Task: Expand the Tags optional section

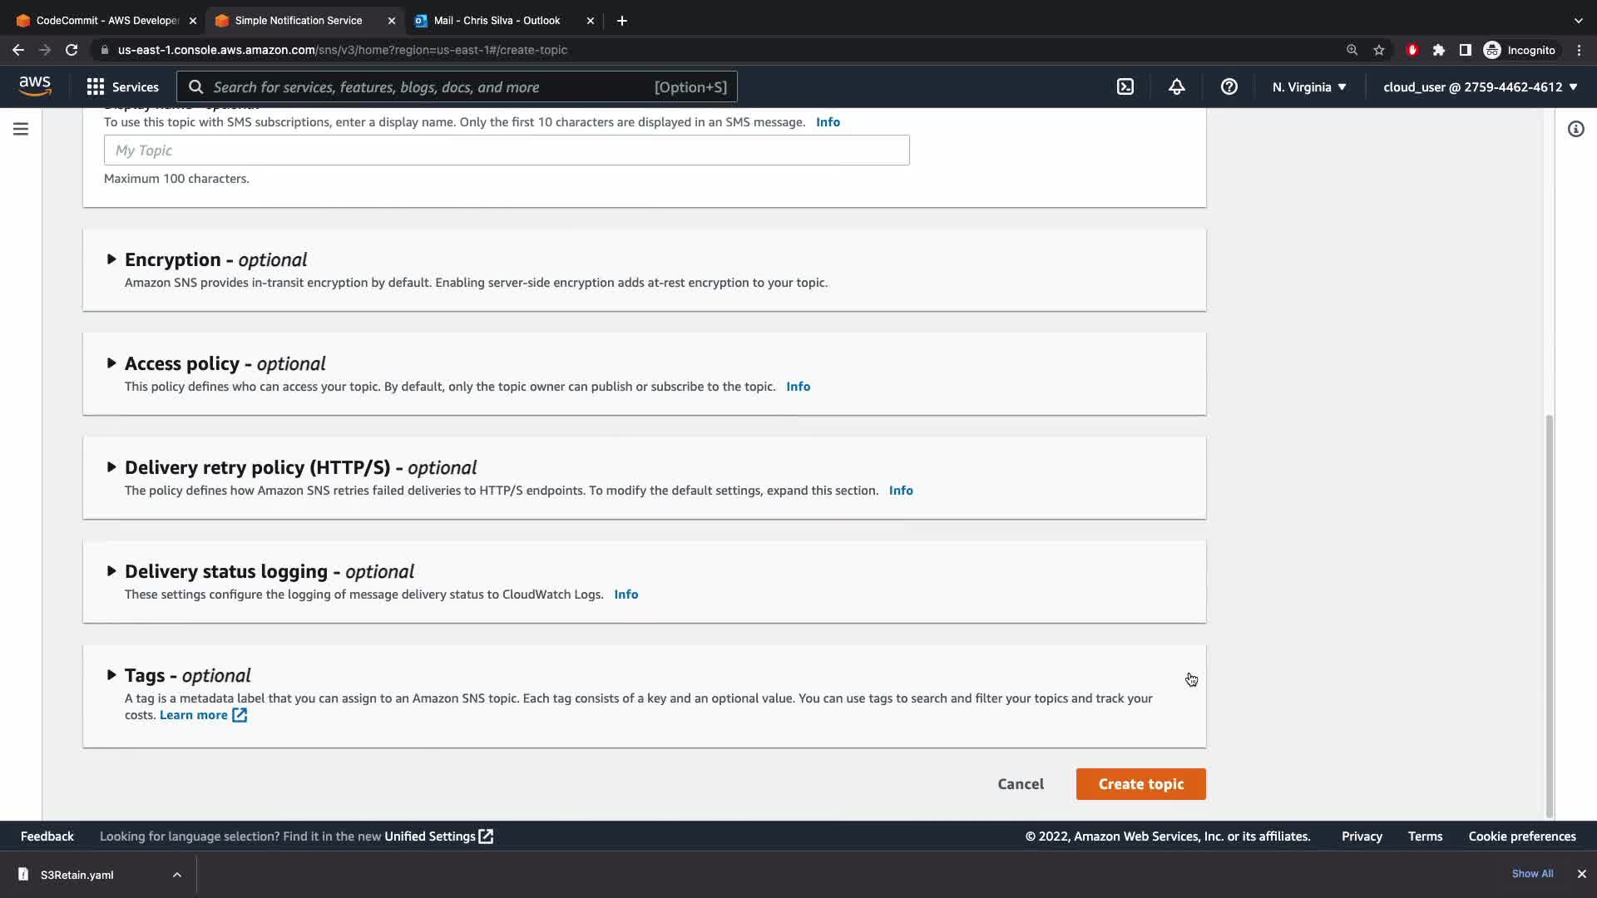Action: [x=111, y=675]
